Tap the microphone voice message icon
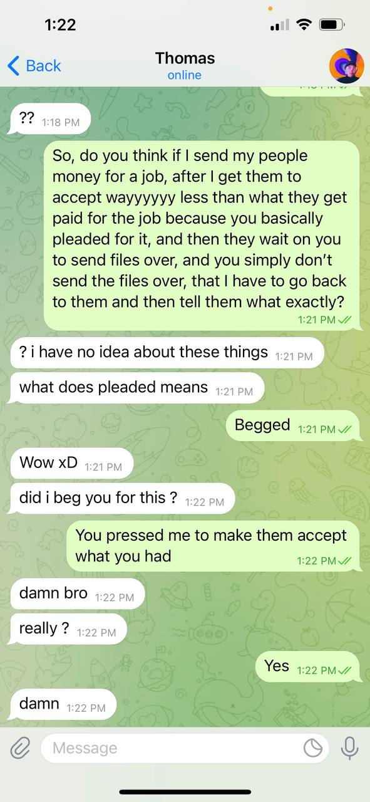Screen dimensions: 370x802 coord(349,747)
